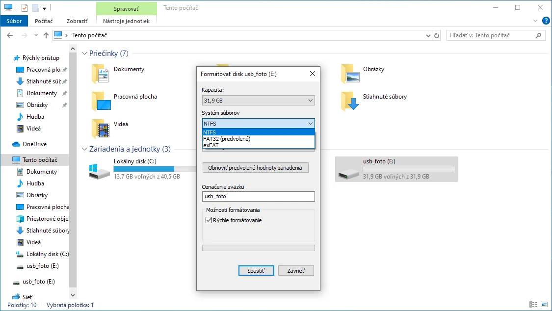
Task: Go back with the back arrow
Action: coord(10,35)
